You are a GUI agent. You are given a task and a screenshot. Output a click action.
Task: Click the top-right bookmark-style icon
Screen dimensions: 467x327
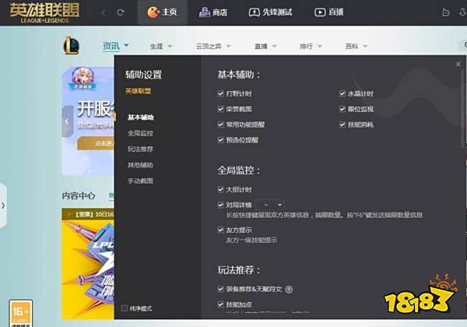pos(446,12)
